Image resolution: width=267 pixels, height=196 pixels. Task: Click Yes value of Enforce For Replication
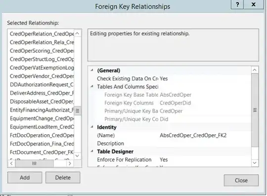[164, 159]
